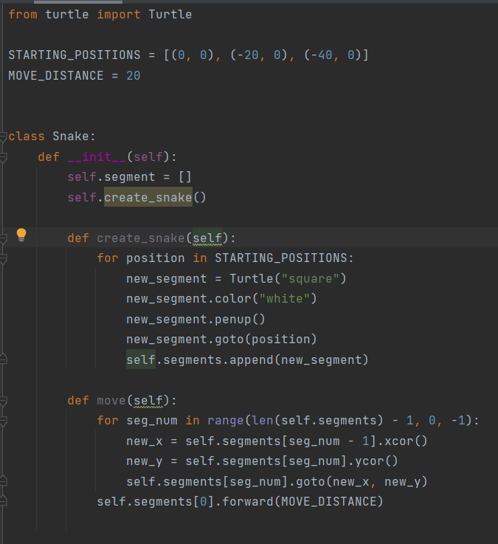Click the xcor() call

tap(406, 441)
